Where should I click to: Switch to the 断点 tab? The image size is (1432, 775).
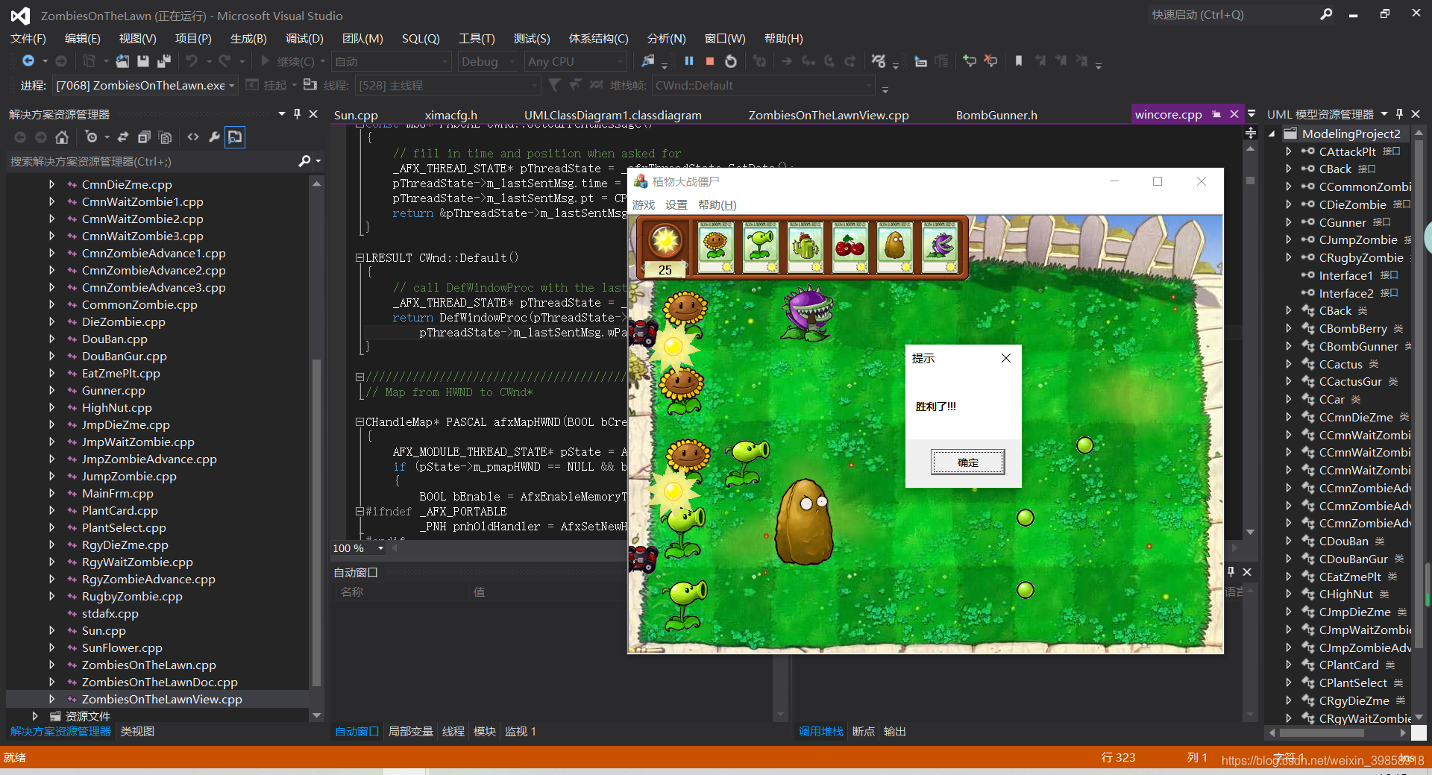[863, 732]
